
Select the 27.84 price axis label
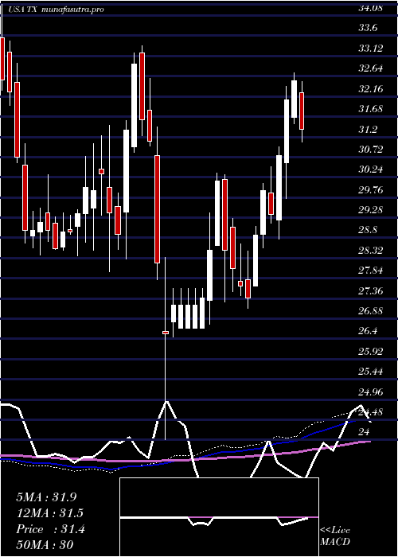[x=370, y=271]
